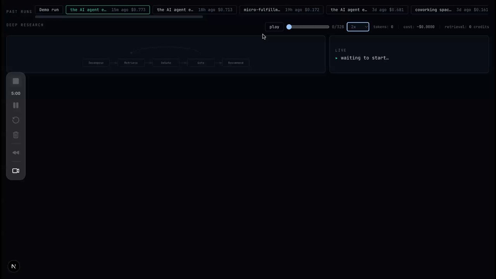Click the Recommend node in the pipeline
496x279 pixels.
click(x=236, y=63)
